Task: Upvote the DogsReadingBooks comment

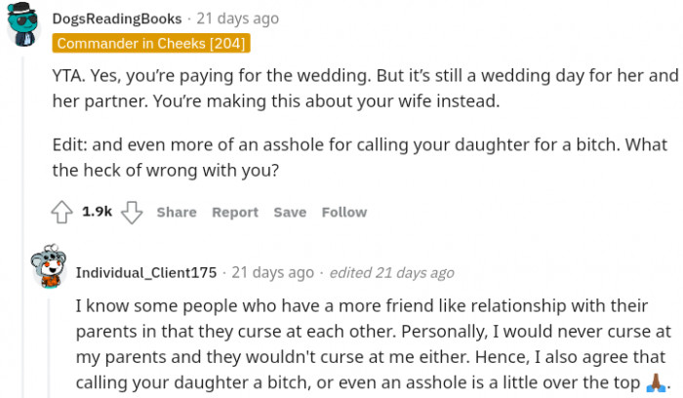Action: (x=61, y=212)
